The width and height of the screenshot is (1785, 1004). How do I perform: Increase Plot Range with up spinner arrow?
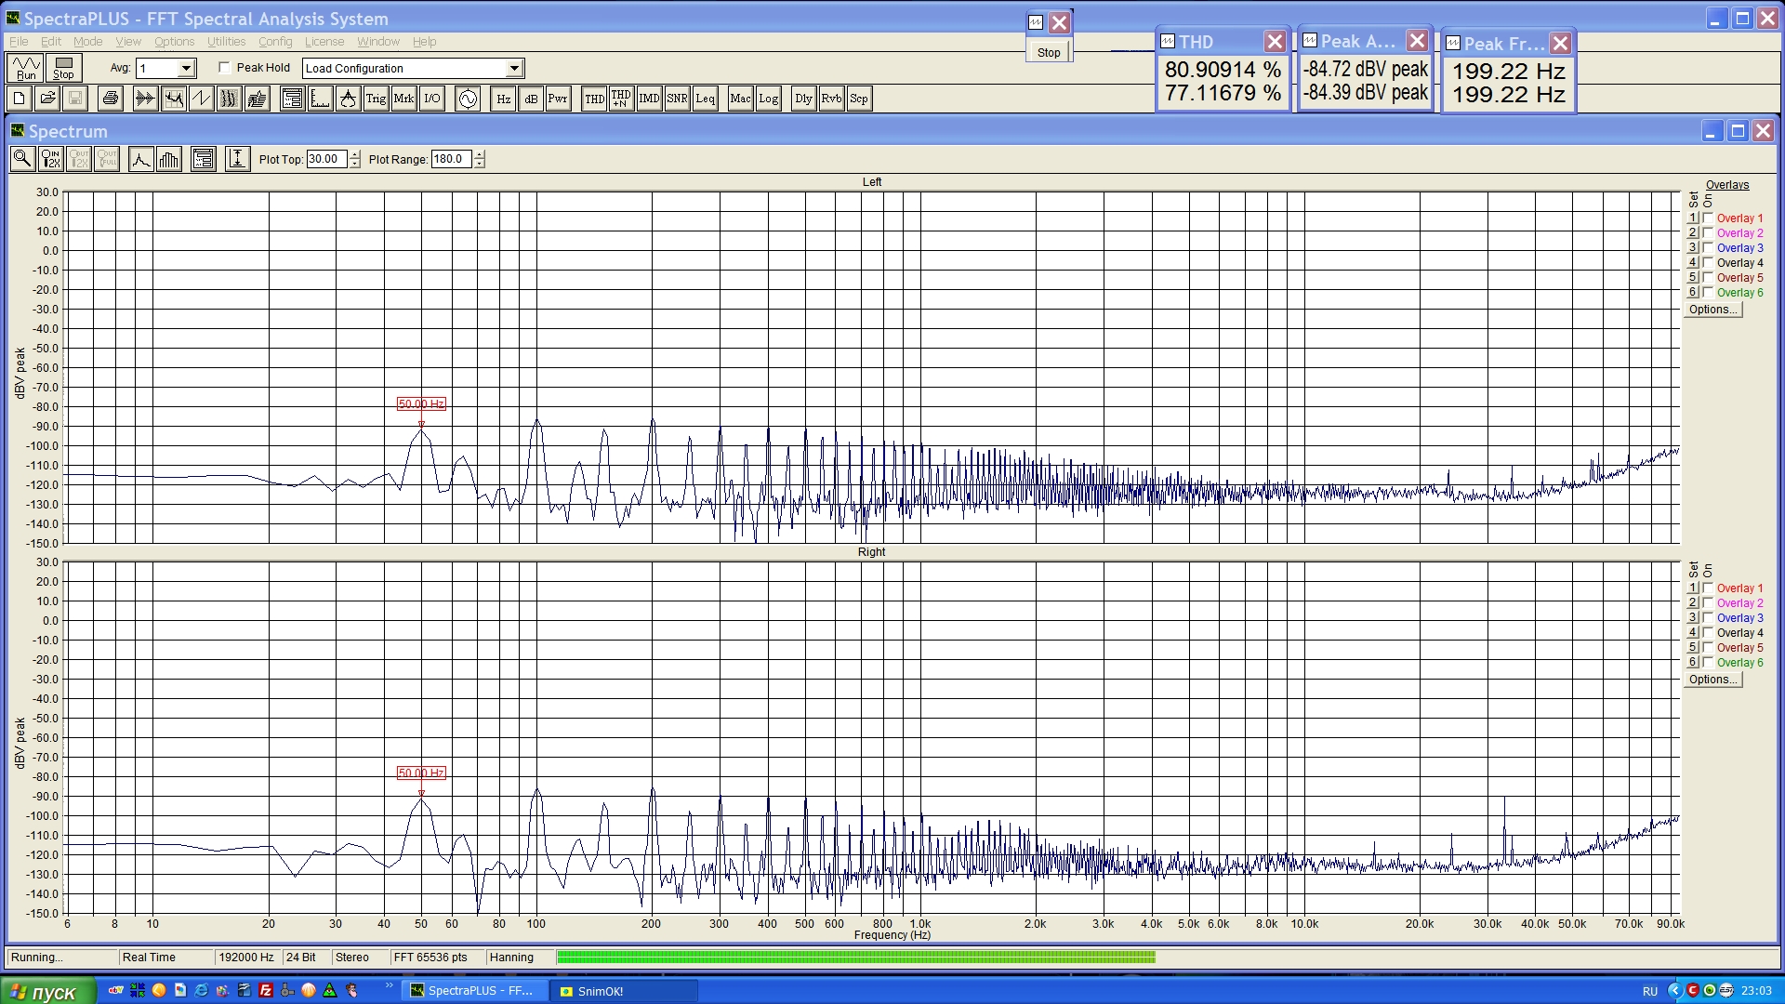480,154
